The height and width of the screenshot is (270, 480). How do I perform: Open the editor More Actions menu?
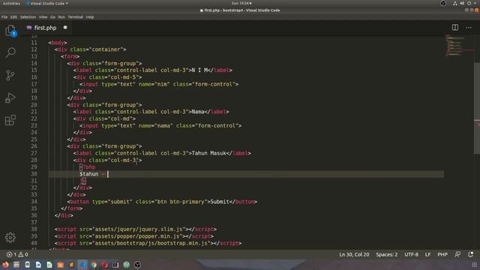(469, 28)
